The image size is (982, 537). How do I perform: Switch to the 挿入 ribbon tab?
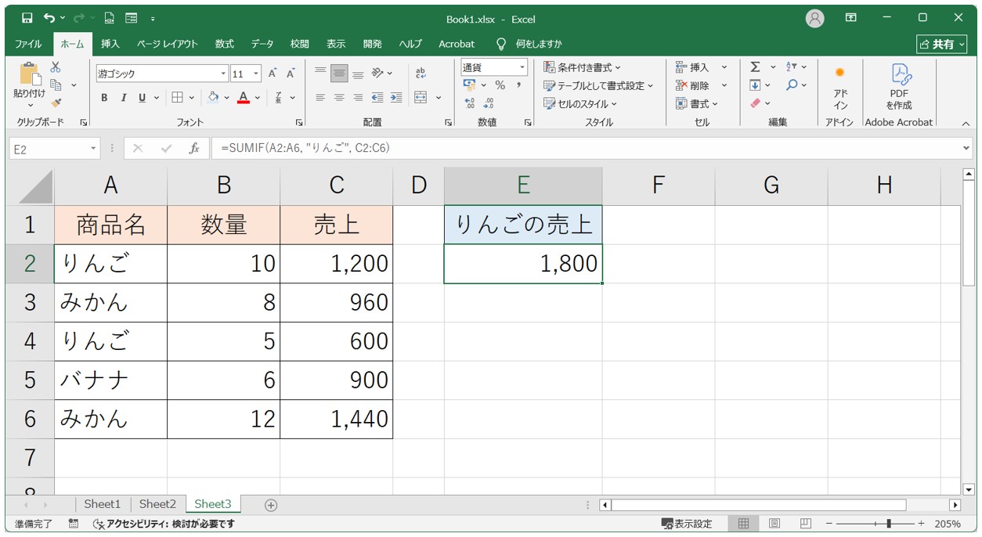(110, 44)
